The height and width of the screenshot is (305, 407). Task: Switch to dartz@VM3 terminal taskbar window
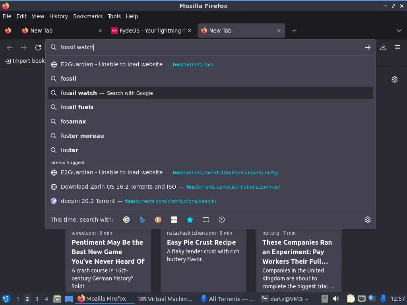click(x=285, y=299)
